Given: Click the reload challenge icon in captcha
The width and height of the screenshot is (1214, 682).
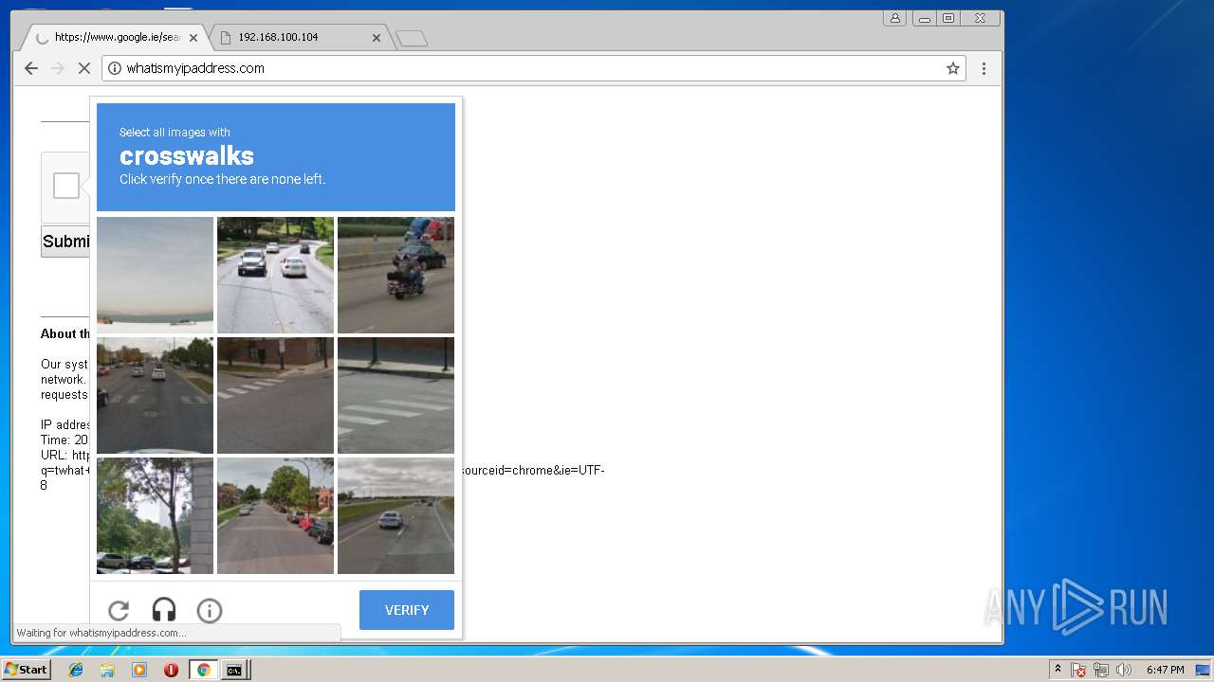Looking at the screenshot, I should pyautogui.click(x=119, y=611).
